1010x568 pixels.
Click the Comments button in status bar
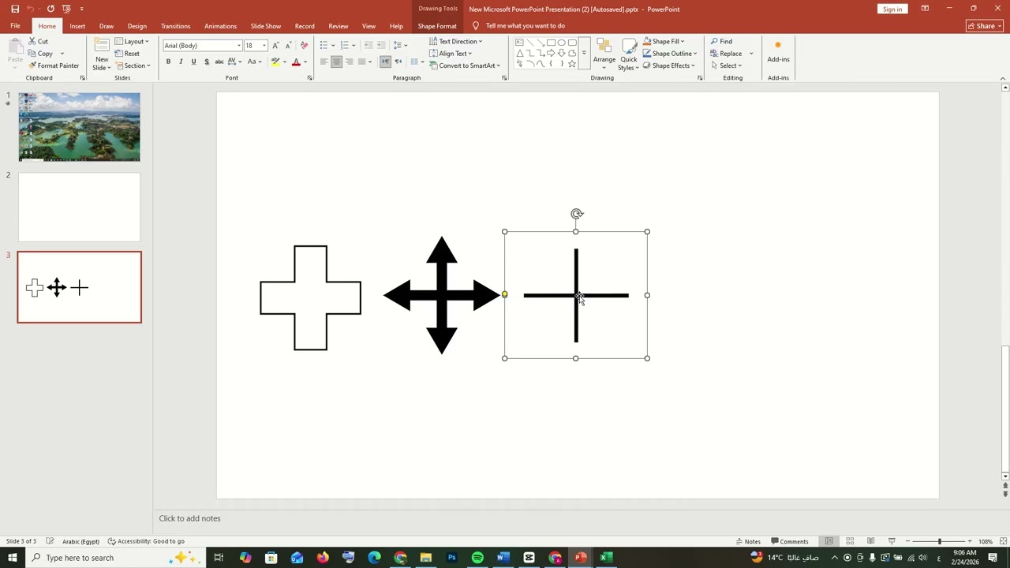789,541
